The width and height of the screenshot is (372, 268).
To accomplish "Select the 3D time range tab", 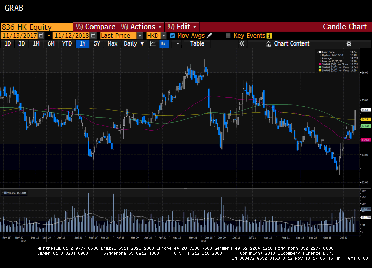I will click(22, 43).
